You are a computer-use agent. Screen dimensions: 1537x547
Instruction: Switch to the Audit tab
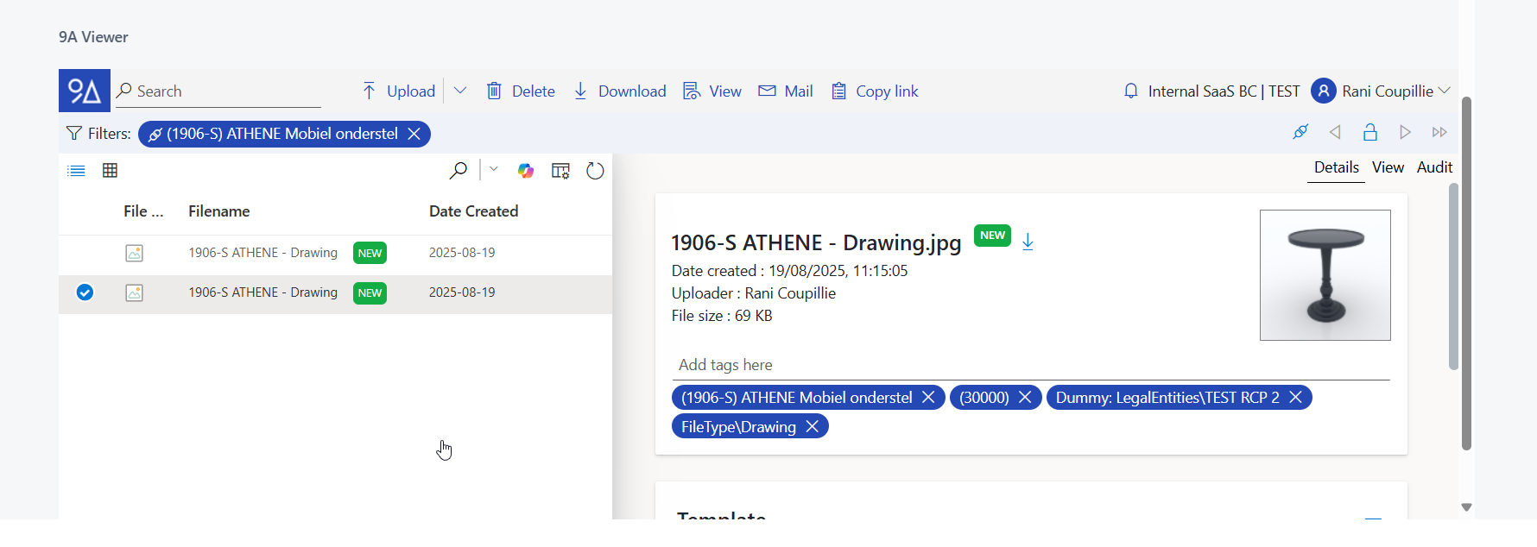1434,167
